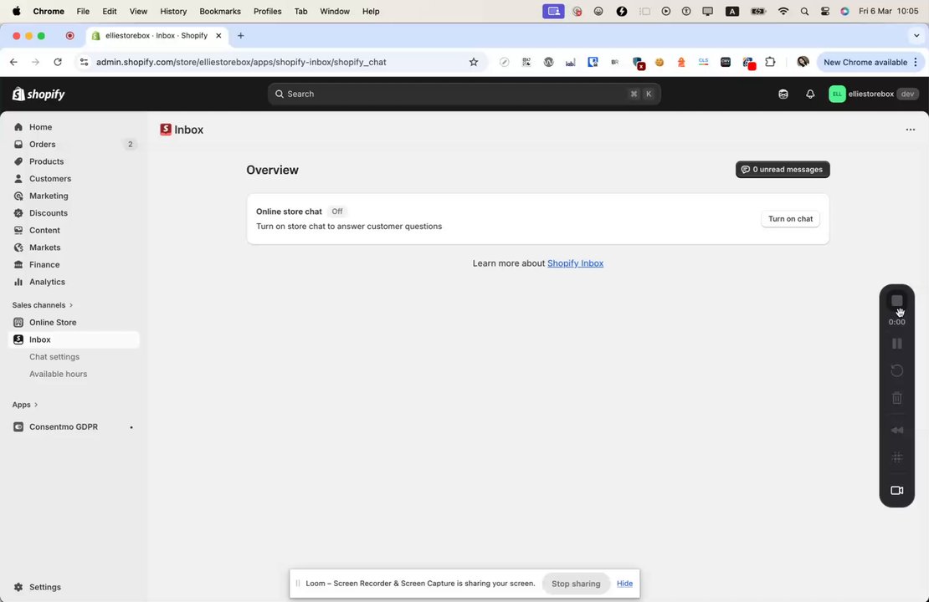Open Spotlight search in menu bar
929x602 pixels.
pyautogui.click(x=804, y=11)
